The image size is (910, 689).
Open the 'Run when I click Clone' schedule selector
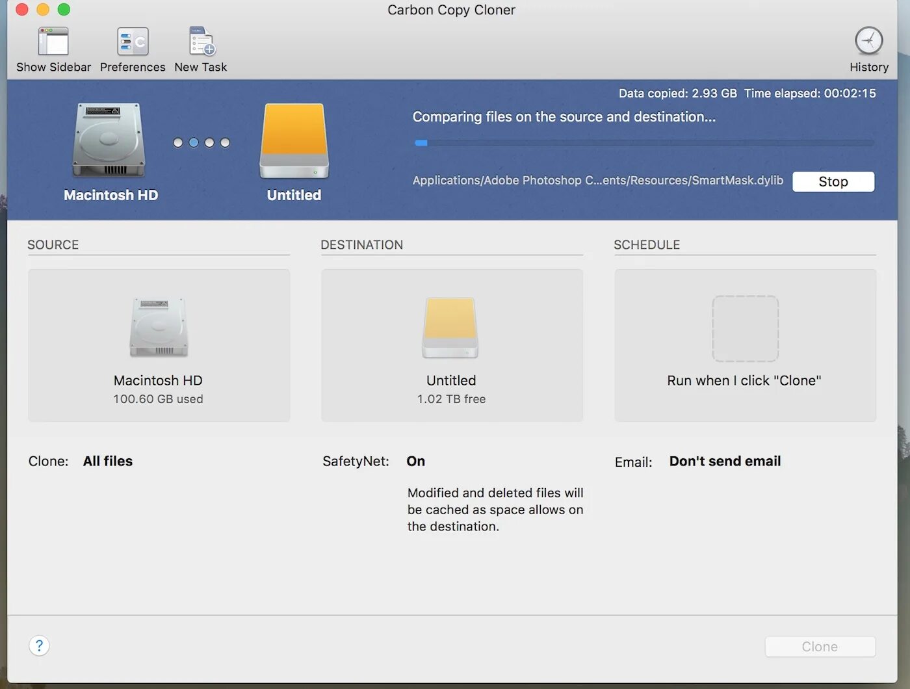point(744,380)
